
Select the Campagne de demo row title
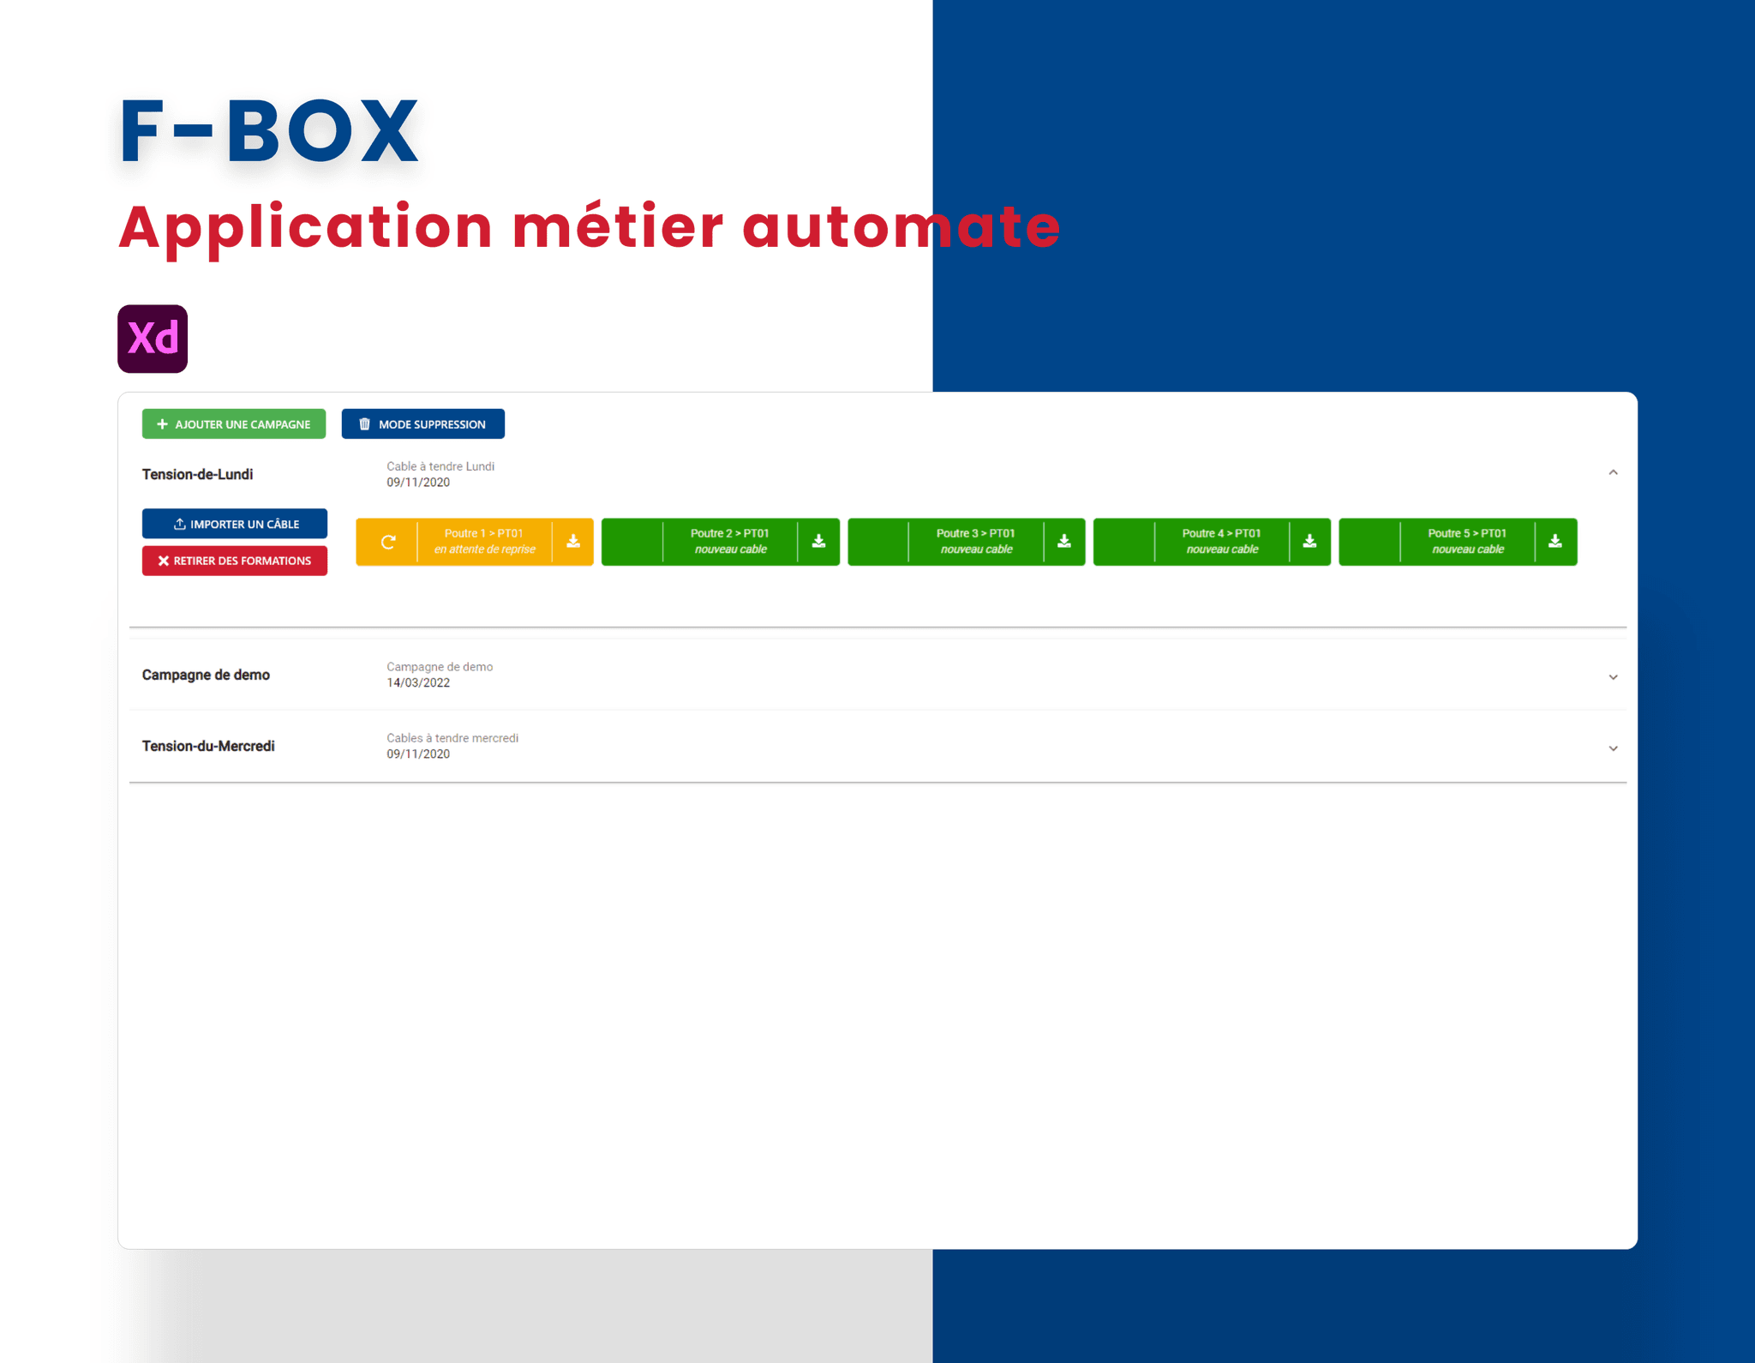coord(206,675)
